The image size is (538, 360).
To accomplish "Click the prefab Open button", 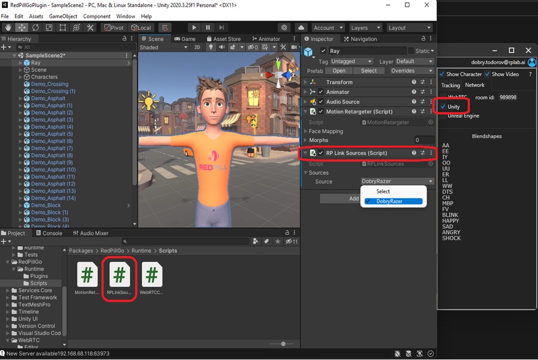I will coord(339,71).
